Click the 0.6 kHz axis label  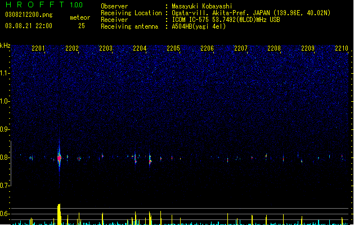[5, 214]
